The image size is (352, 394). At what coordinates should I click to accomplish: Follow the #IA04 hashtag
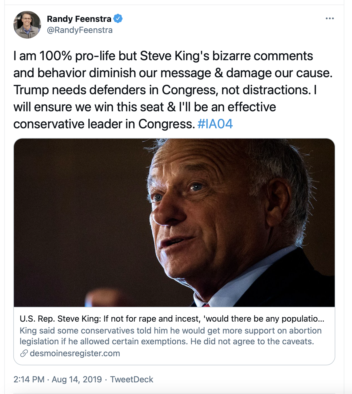click(x=215, y=124)
